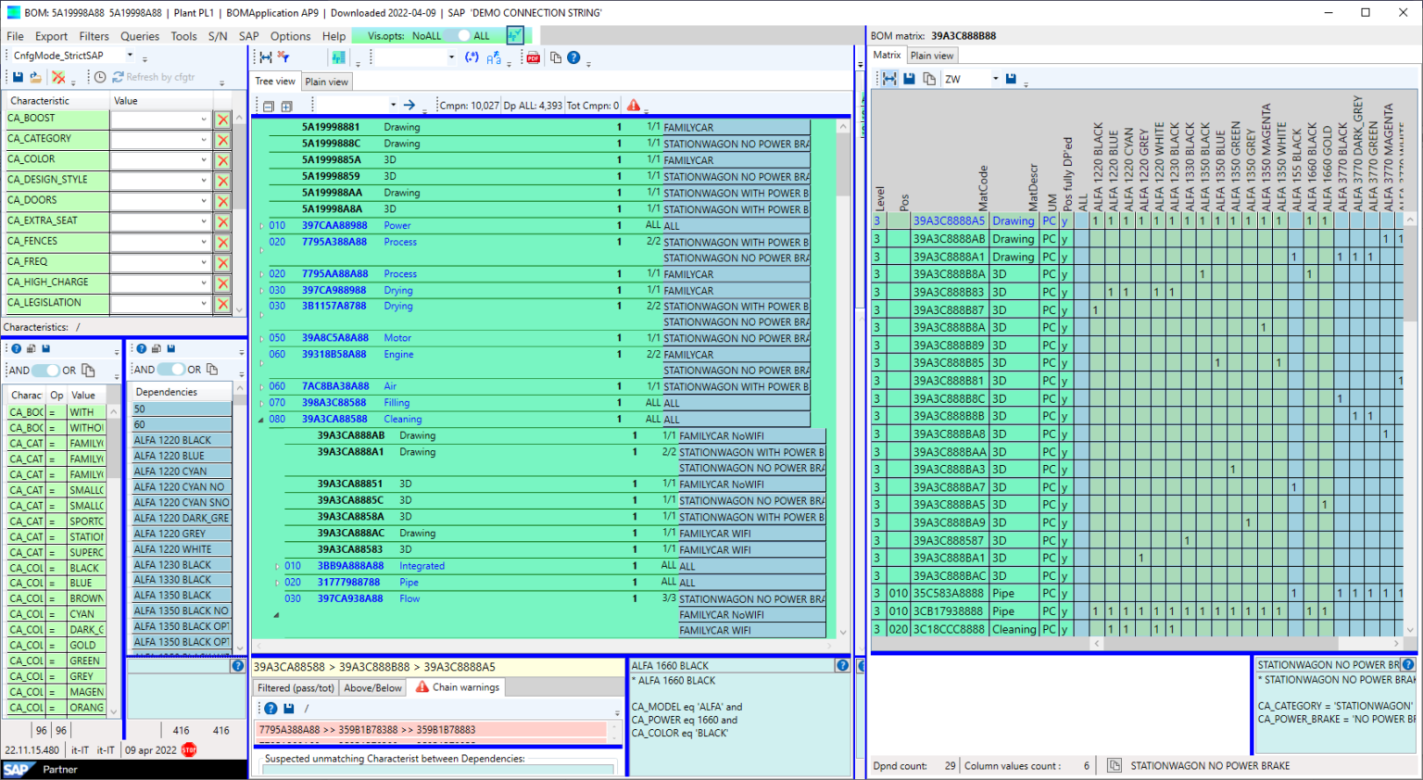Copy matrix to clipboard with copy icon
This screenshot has height=780, width=1423.
pos(929,79)
